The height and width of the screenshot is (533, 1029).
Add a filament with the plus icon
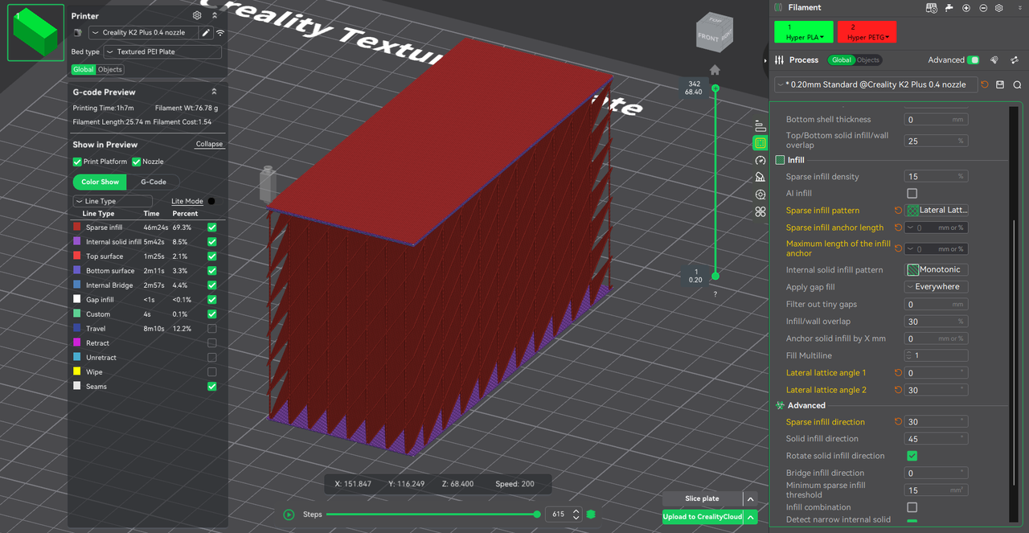tap(965, 8)
